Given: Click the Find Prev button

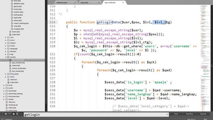Looking at the screenshot, I should pyautogui.click(x=189, y=114).
